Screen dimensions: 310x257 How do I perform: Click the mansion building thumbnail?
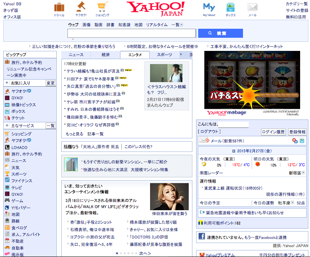tap(71, 164)
